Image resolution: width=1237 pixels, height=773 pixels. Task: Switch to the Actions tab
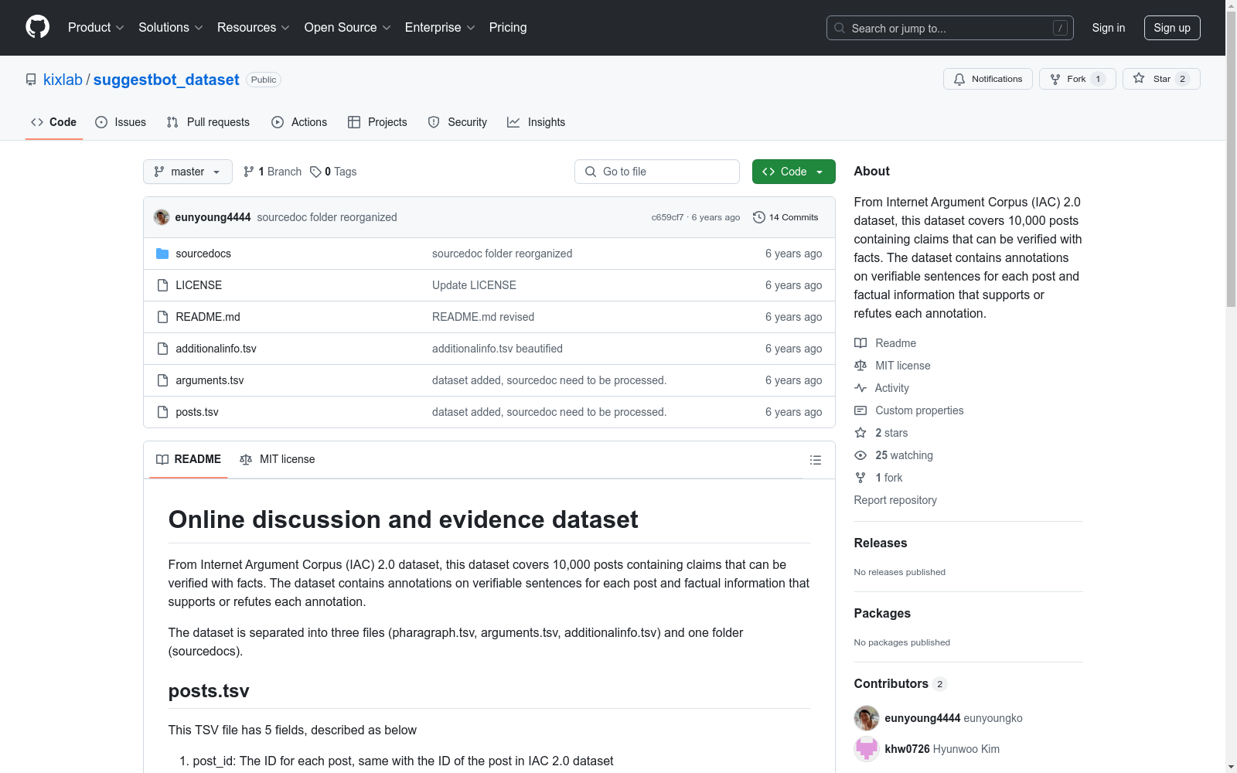[x=299, y=122]
